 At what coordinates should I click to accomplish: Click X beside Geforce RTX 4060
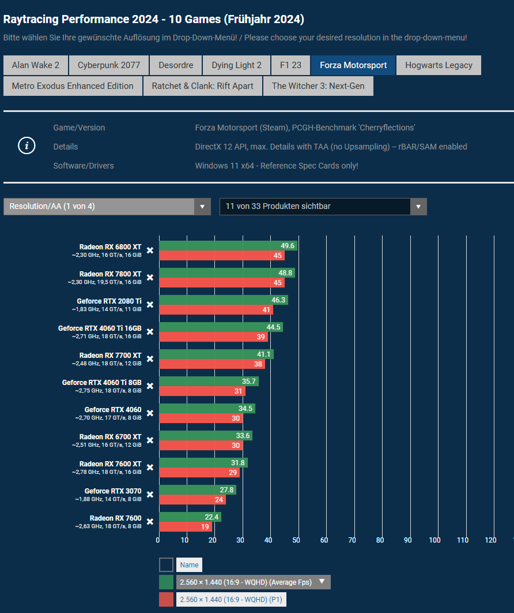[x=150, y=413]
